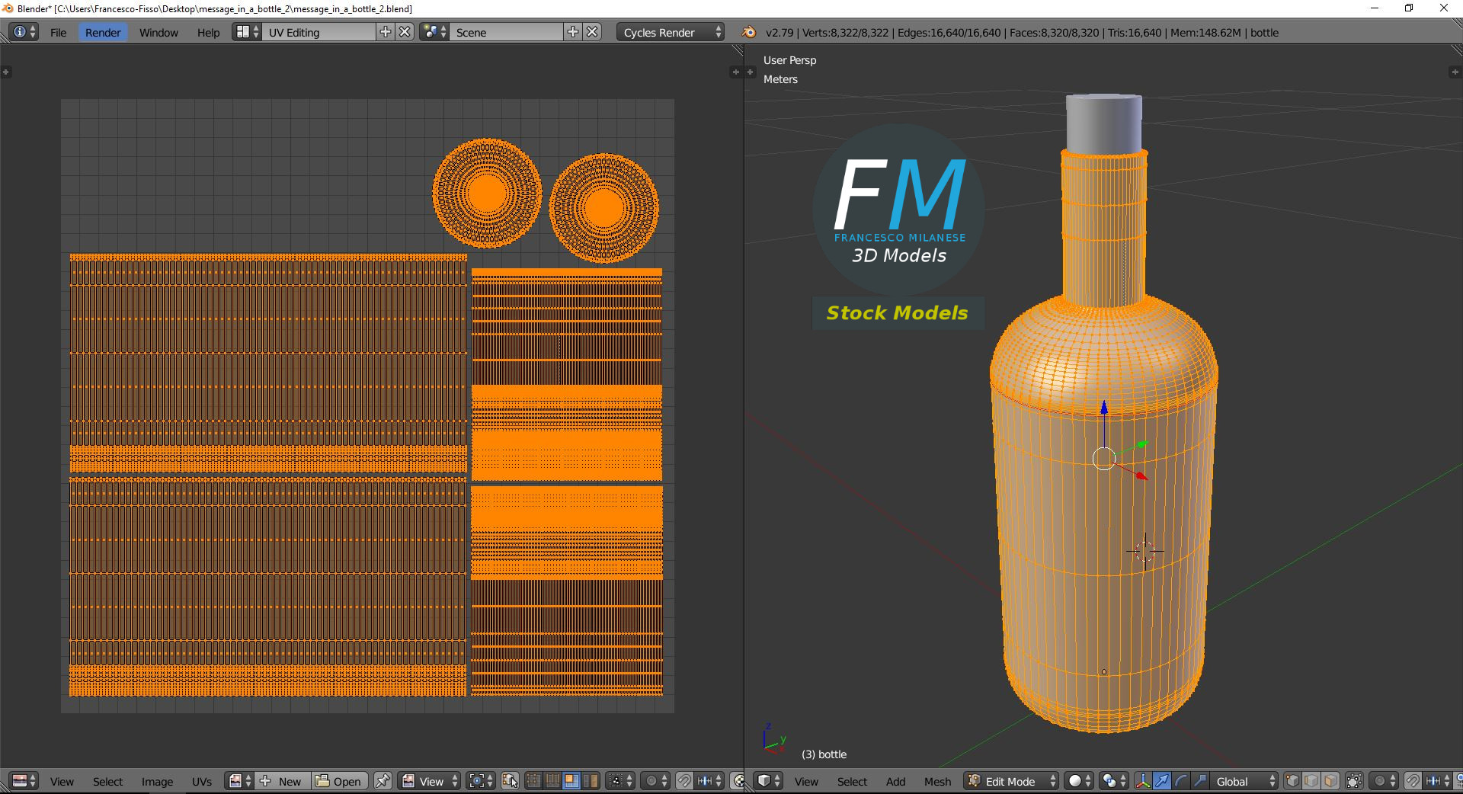This screenshot has height=794, width=1463.
Task: Select mesh vertex select mode
Action: point(1293,781)
